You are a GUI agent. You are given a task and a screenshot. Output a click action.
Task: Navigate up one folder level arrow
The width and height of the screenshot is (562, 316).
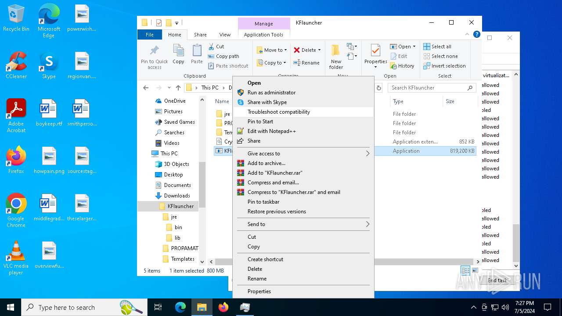(x=178, y=88)
